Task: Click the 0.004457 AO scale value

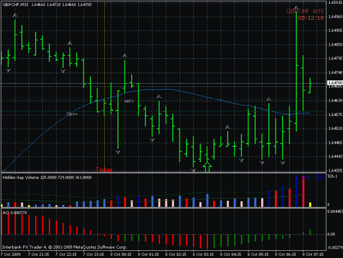Action: (335, 212)
